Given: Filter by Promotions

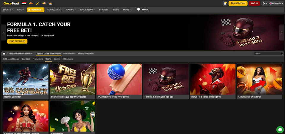Looking at the screenshot, I should (38, 59).
